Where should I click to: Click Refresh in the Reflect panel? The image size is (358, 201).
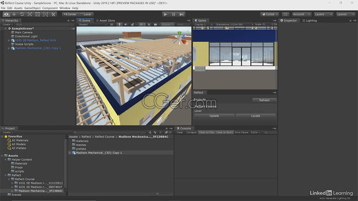[x=264, y=100]
